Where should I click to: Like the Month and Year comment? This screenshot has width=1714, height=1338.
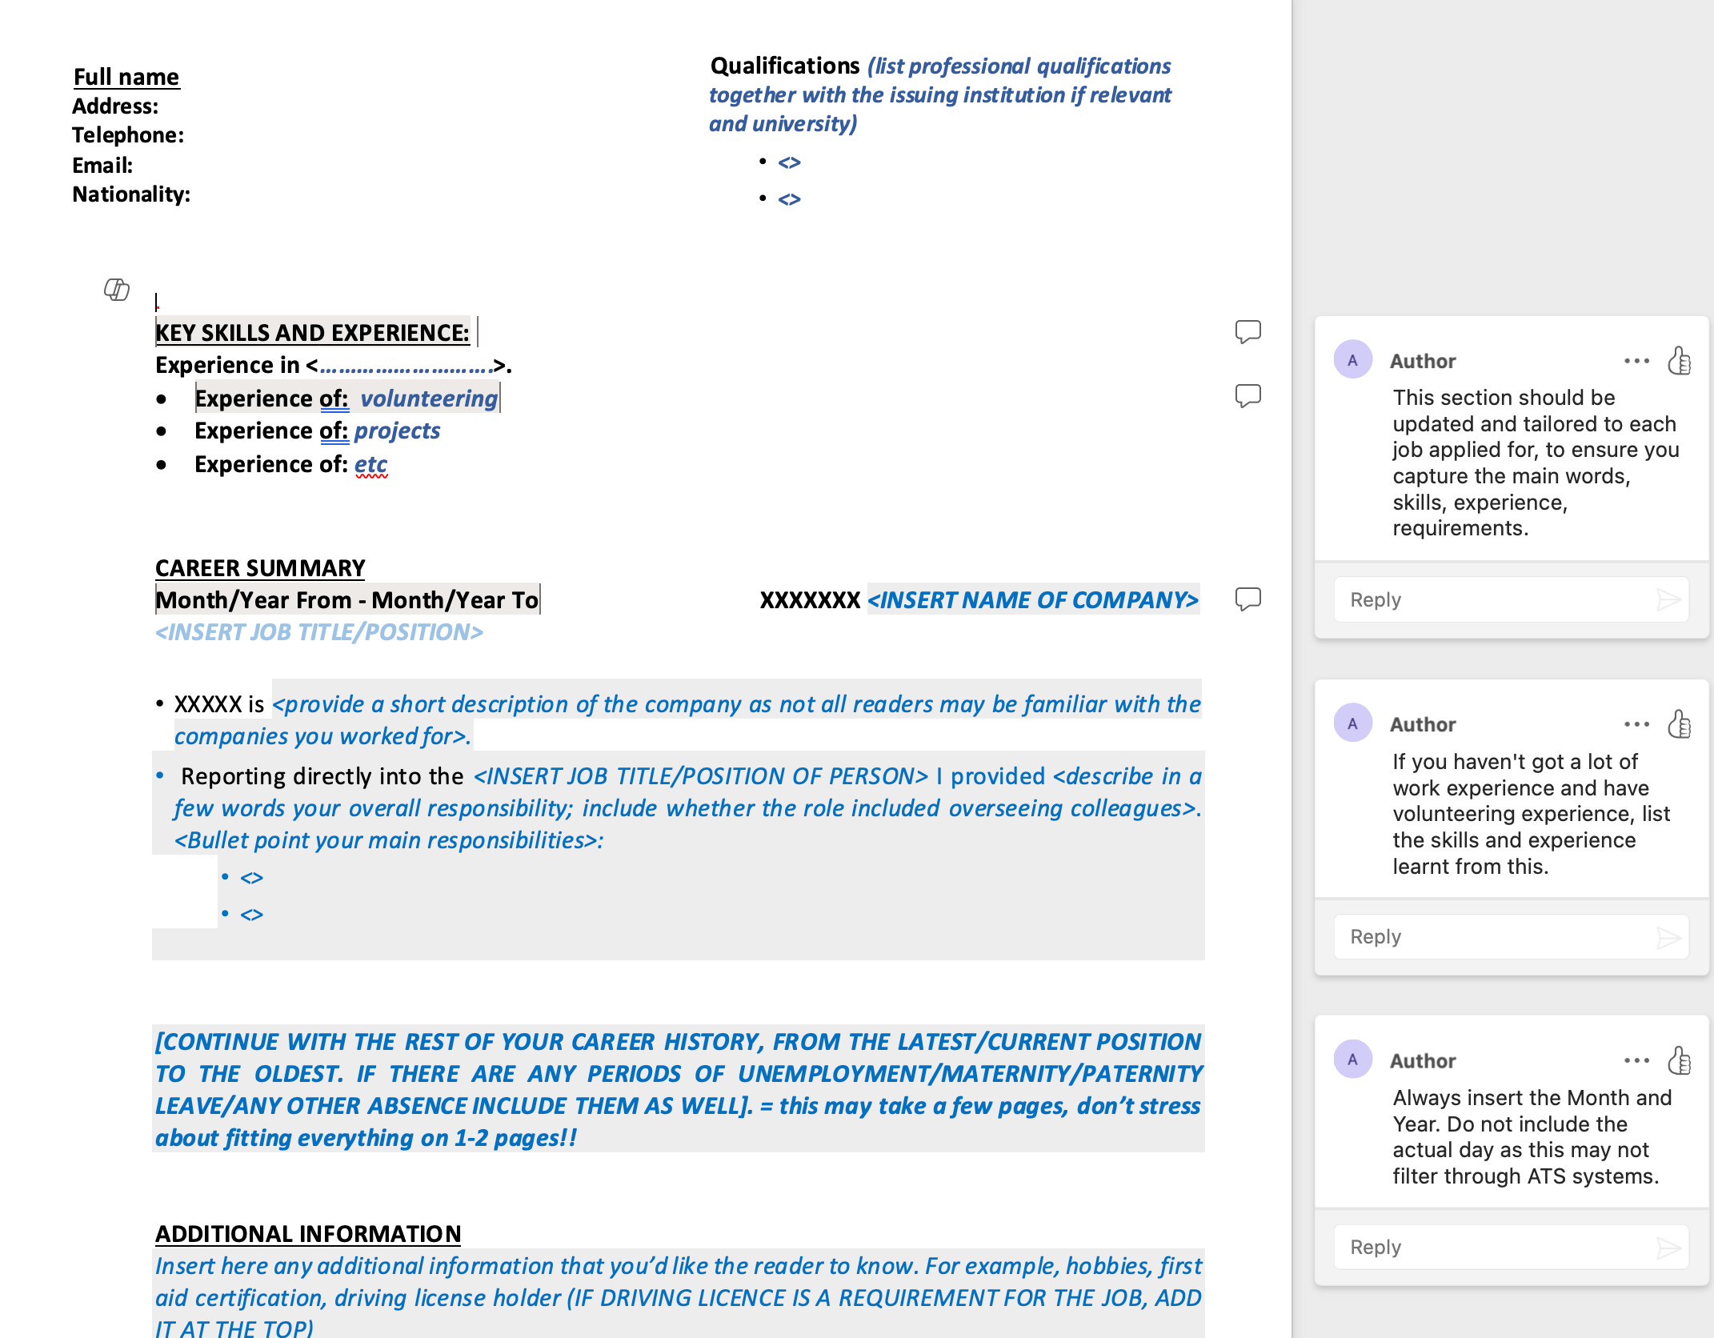(x=1679, y=1060)
